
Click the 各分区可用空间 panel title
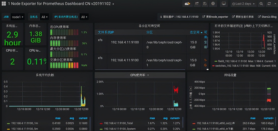[x=149, y=26]
